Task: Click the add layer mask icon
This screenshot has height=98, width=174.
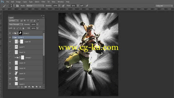Action: [x=26, y=87]
